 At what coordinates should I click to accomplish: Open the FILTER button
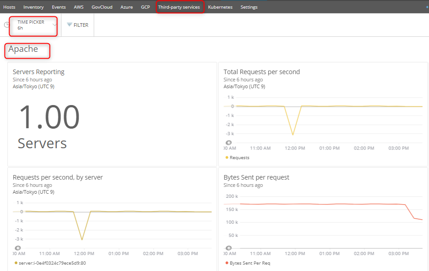78,25
